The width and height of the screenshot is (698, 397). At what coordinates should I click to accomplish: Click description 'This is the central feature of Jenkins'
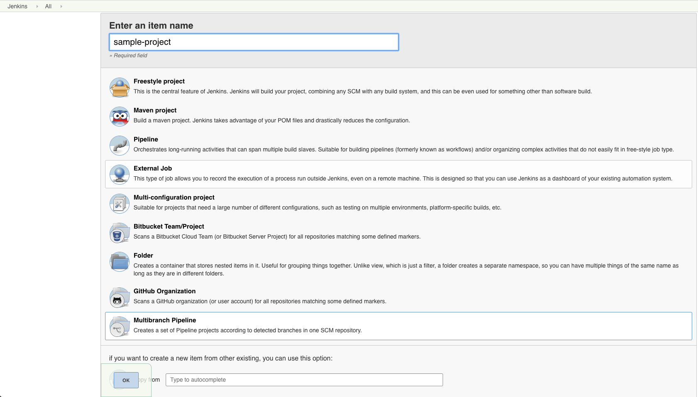(362, 91)
